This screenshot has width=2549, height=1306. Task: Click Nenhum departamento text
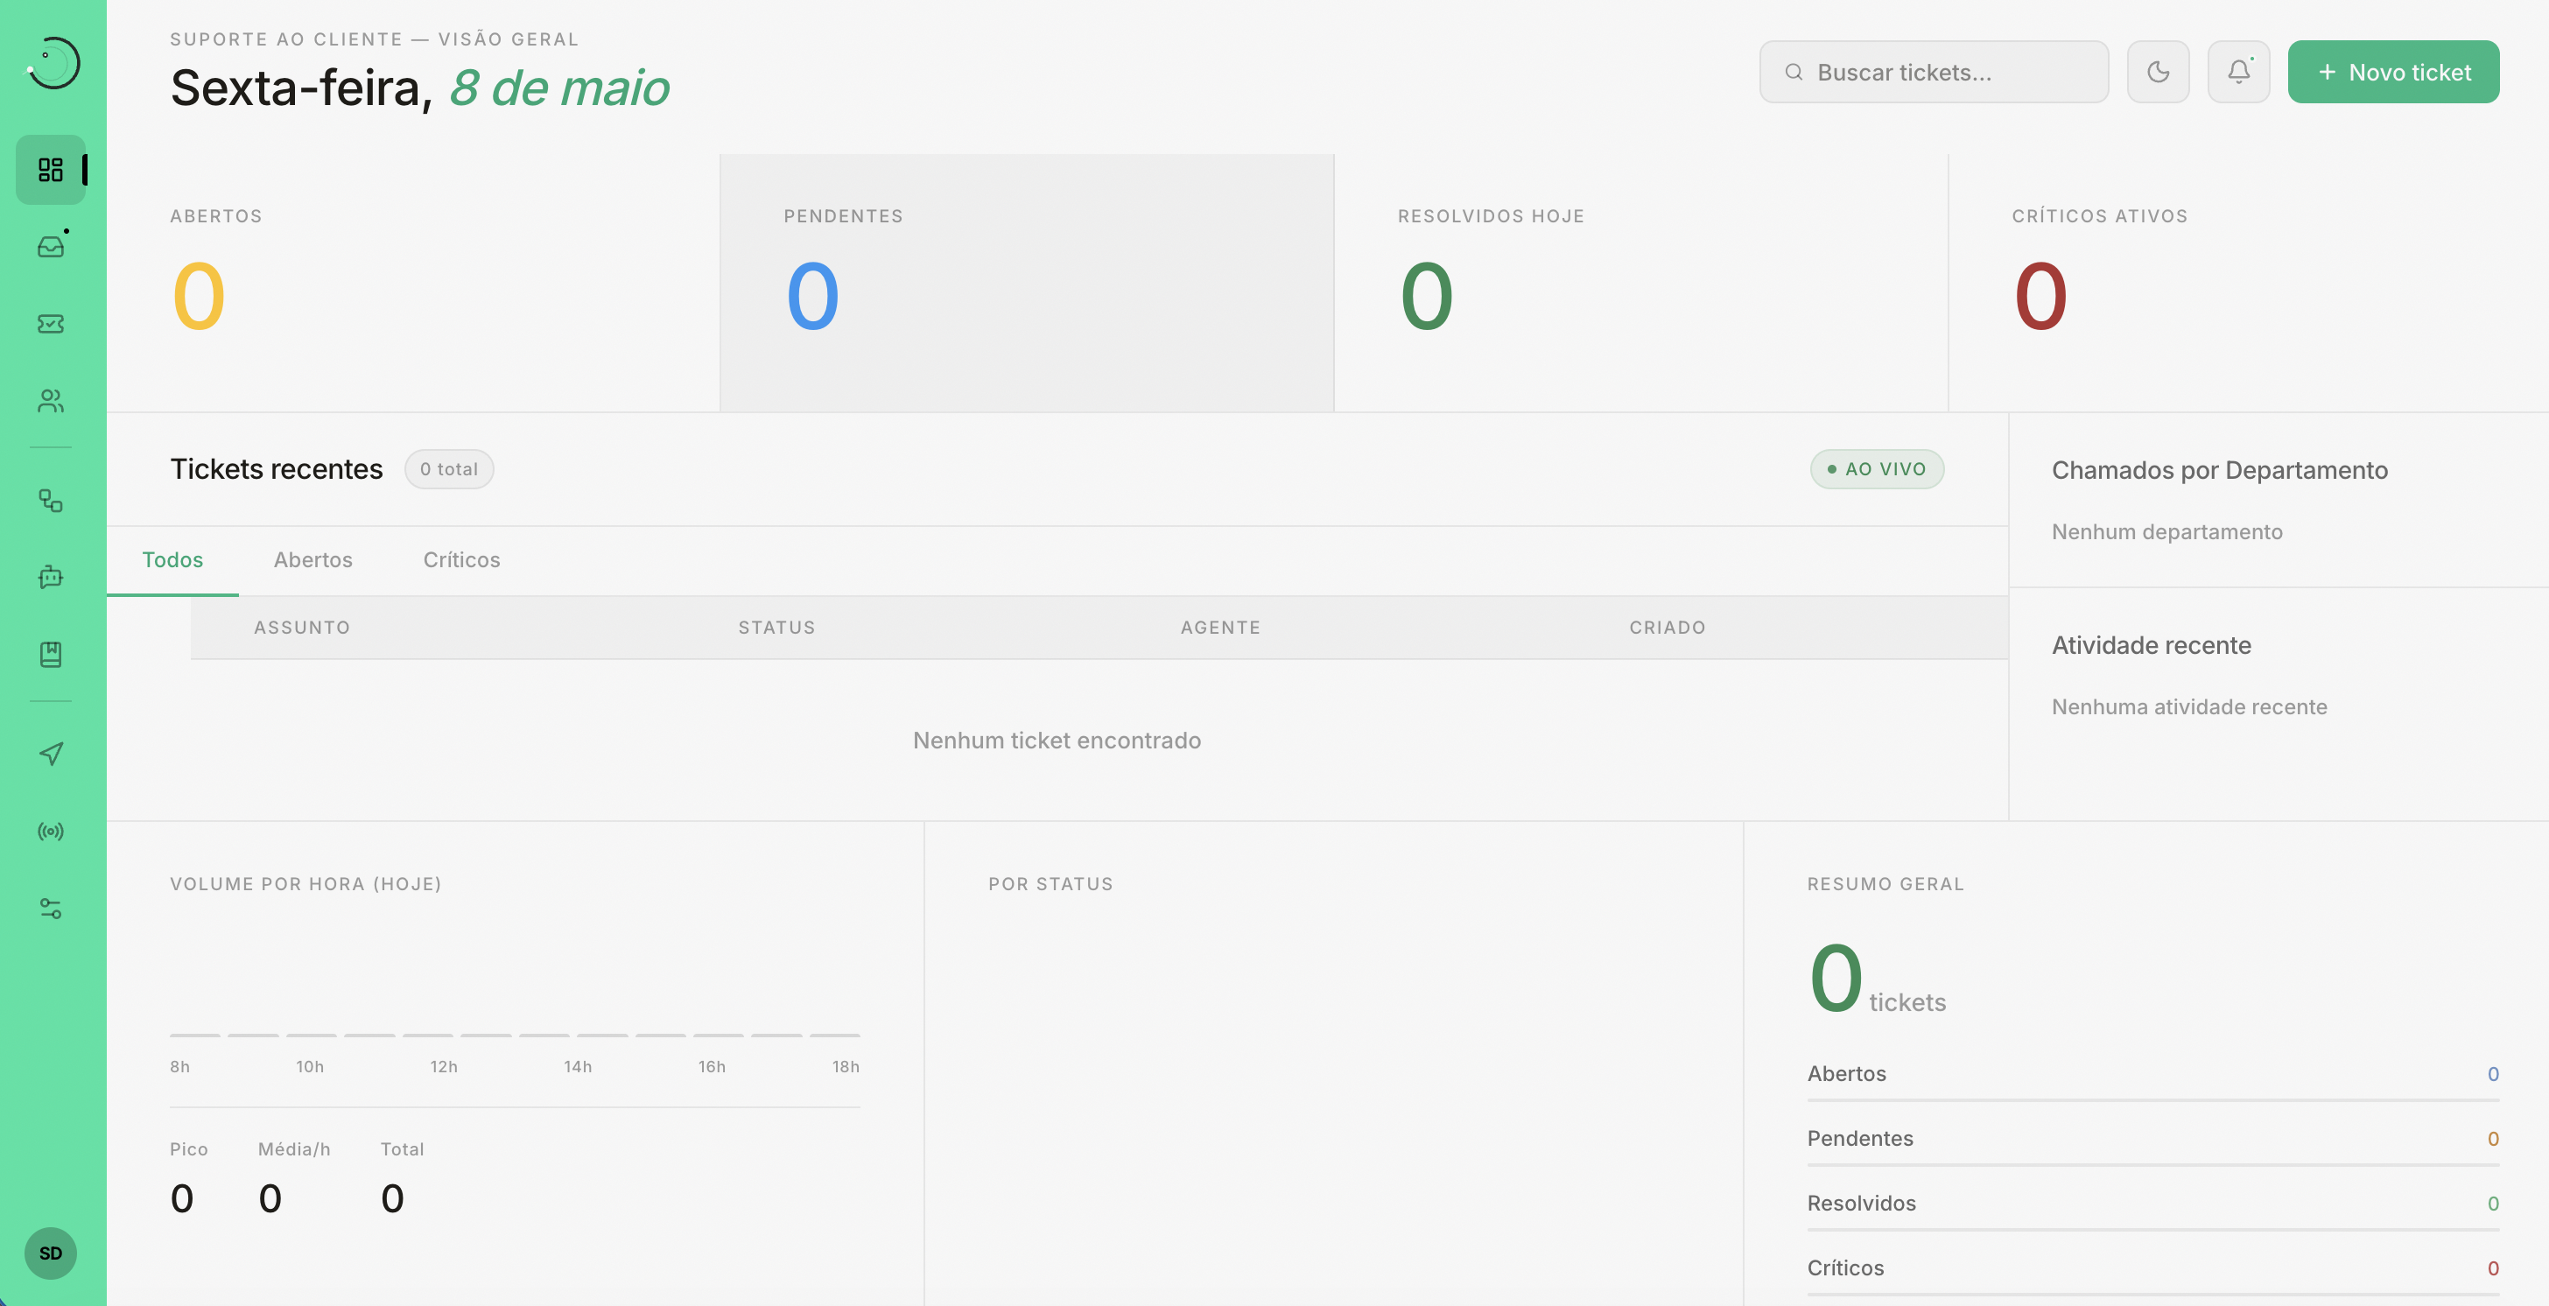[2167, 531]
